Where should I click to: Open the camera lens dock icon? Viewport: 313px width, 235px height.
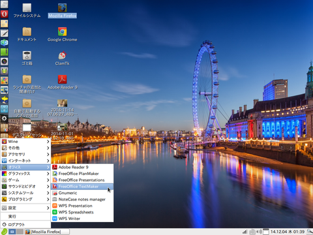tap(4, 61)
